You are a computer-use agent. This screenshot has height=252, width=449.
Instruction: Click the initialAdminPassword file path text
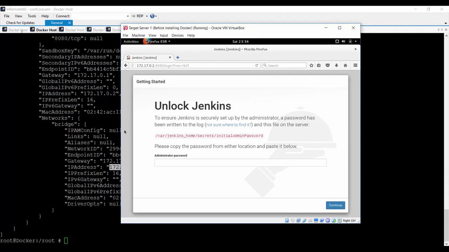209,136
